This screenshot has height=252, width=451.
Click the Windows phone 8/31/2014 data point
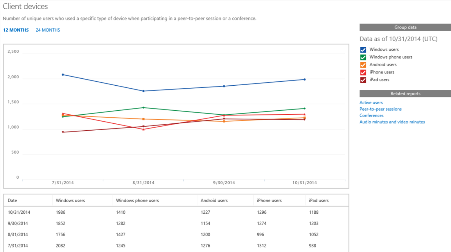[x=143, y=108]
